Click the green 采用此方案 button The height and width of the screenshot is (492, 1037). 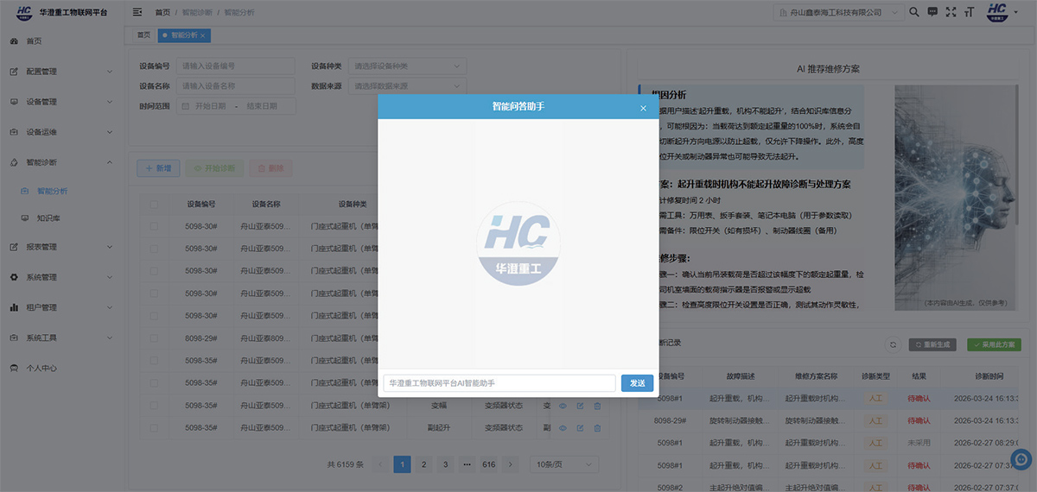[x=994, y=344]
